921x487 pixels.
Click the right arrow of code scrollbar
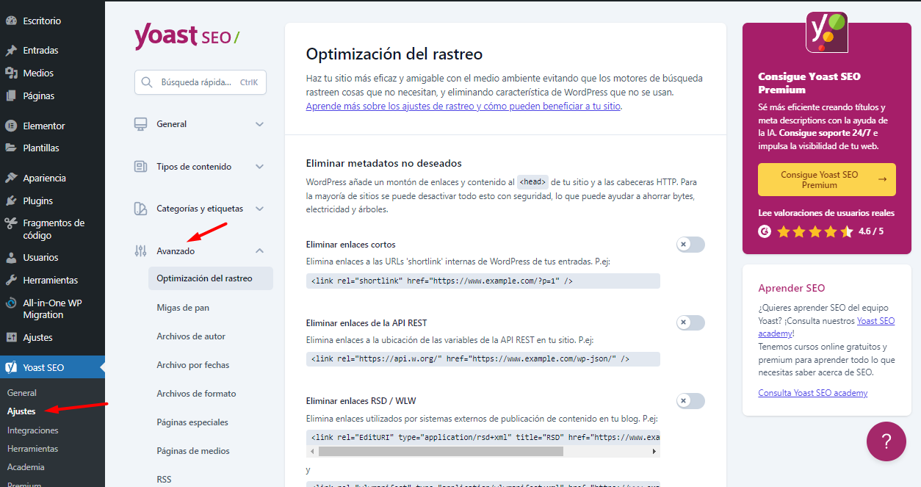654,452
